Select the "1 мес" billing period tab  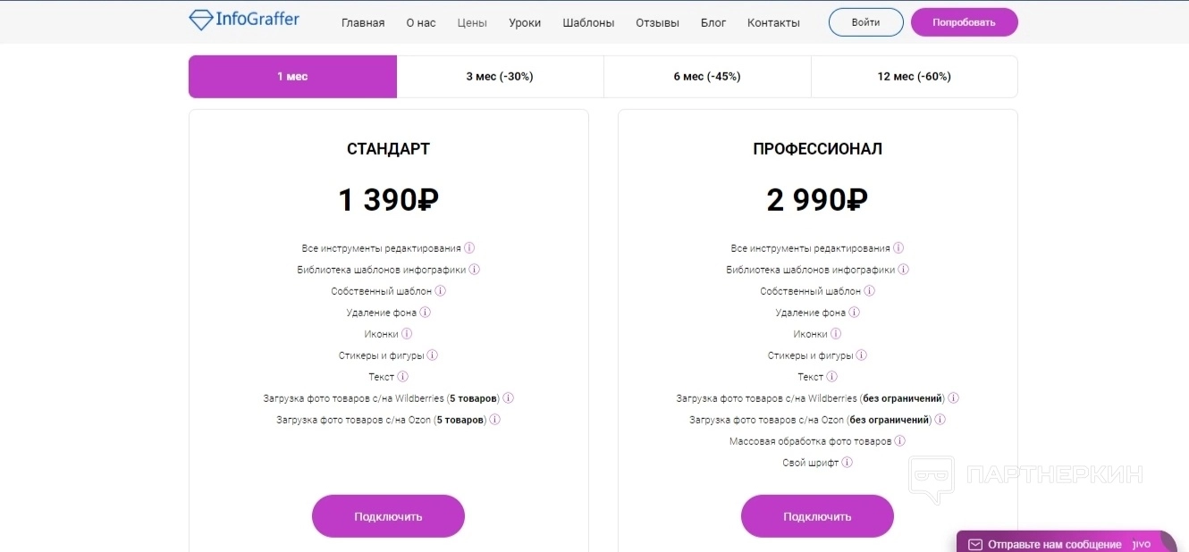(292, 77)
